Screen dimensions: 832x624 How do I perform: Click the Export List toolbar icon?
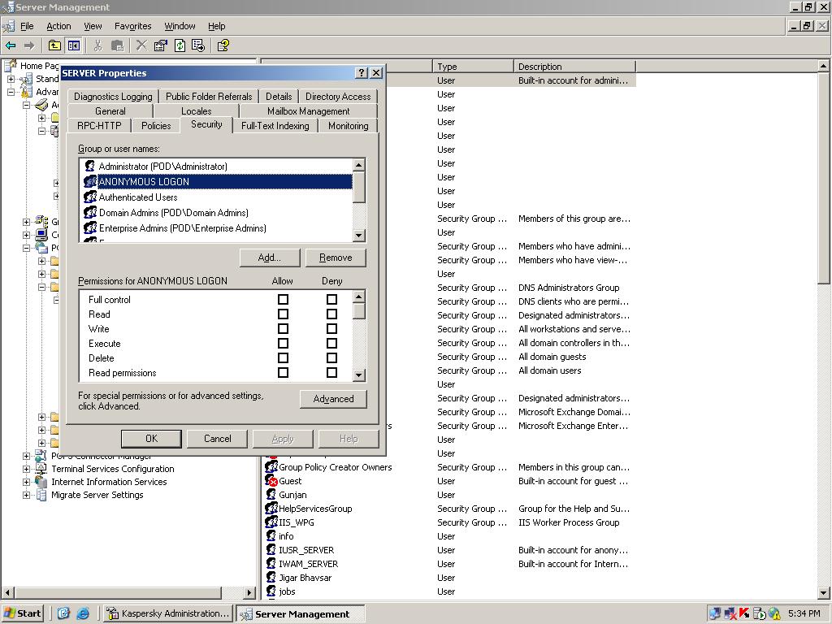pyautogui.click(x=198, y=45)
